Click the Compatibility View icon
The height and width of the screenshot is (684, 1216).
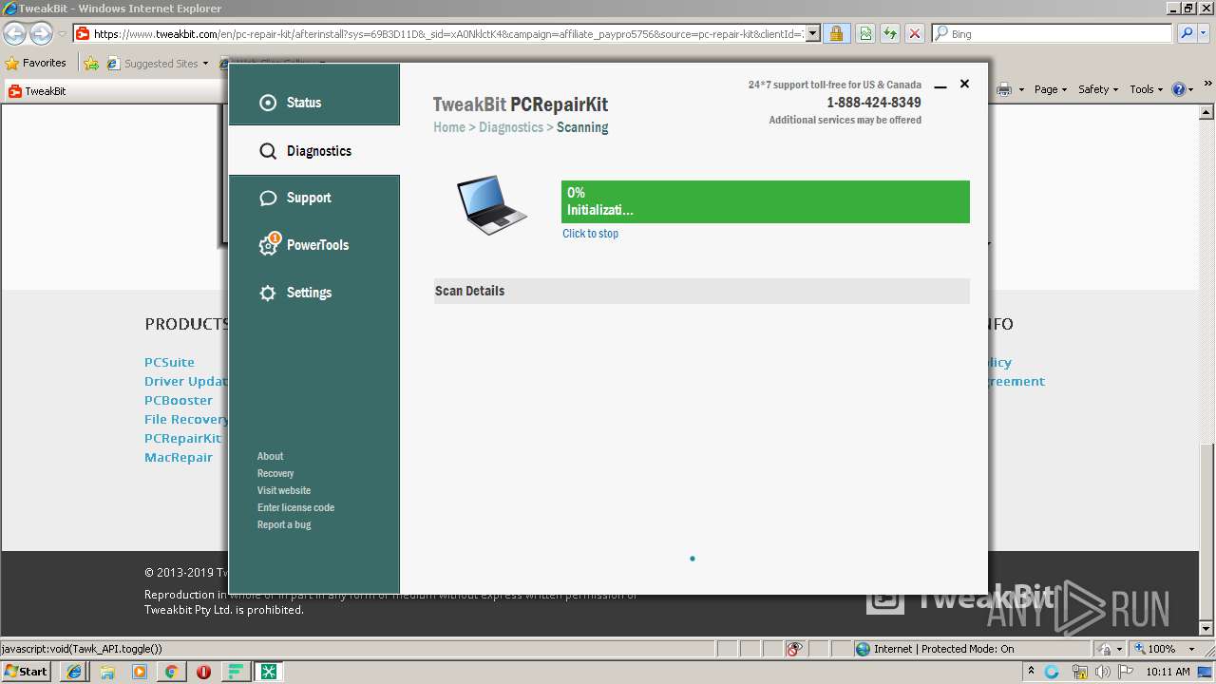[865, 34]
